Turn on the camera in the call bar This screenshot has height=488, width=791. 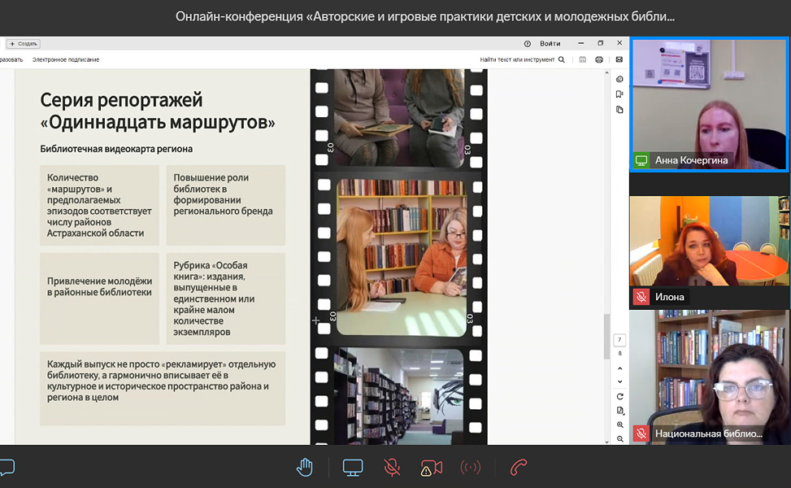431,468
